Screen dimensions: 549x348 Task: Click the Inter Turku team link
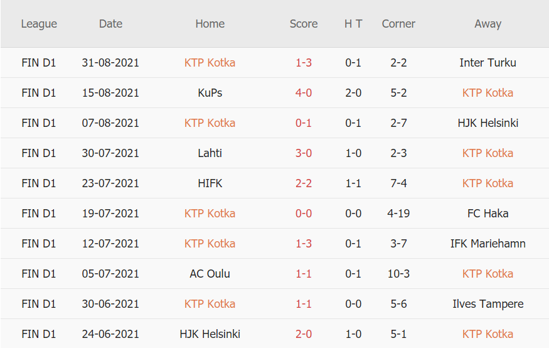488,63
